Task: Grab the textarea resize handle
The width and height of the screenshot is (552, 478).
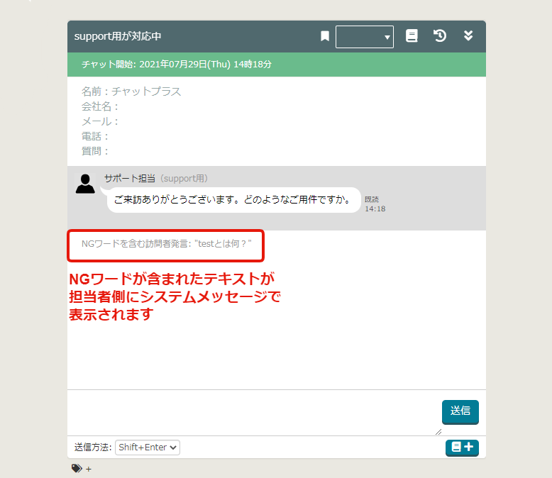Action: pos(438,432)
